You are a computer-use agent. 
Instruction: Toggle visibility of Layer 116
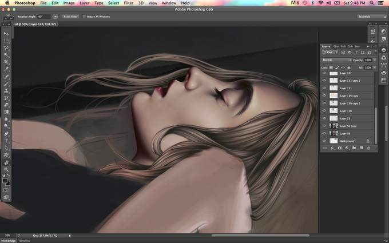click(324, 110)
